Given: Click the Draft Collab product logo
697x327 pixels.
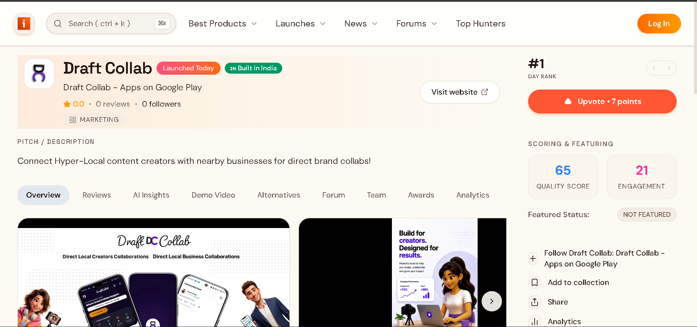Looking at the screenshot, I should coord(39,74).
